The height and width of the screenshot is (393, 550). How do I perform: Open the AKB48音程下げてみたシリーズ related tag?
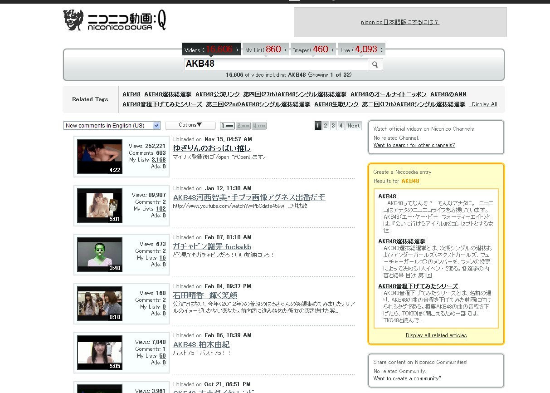(x=162, y=104)
